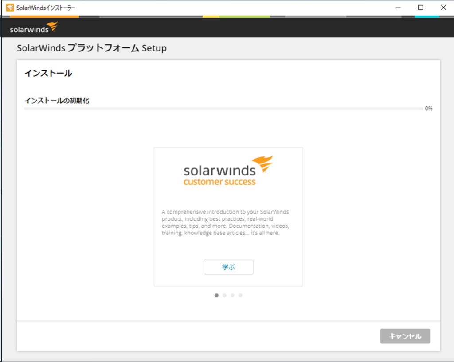Select the fourth carousel dot

(240, 295)
